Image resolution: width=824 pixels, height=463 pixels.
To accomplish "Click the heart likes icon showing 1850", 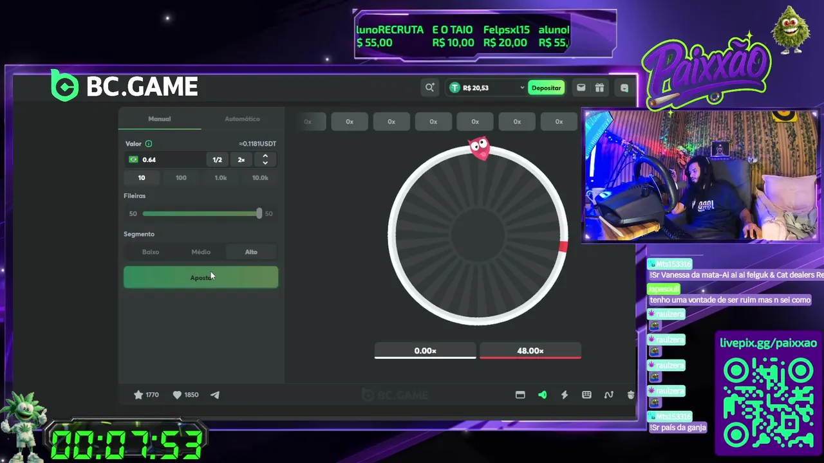I will (177, 395).
